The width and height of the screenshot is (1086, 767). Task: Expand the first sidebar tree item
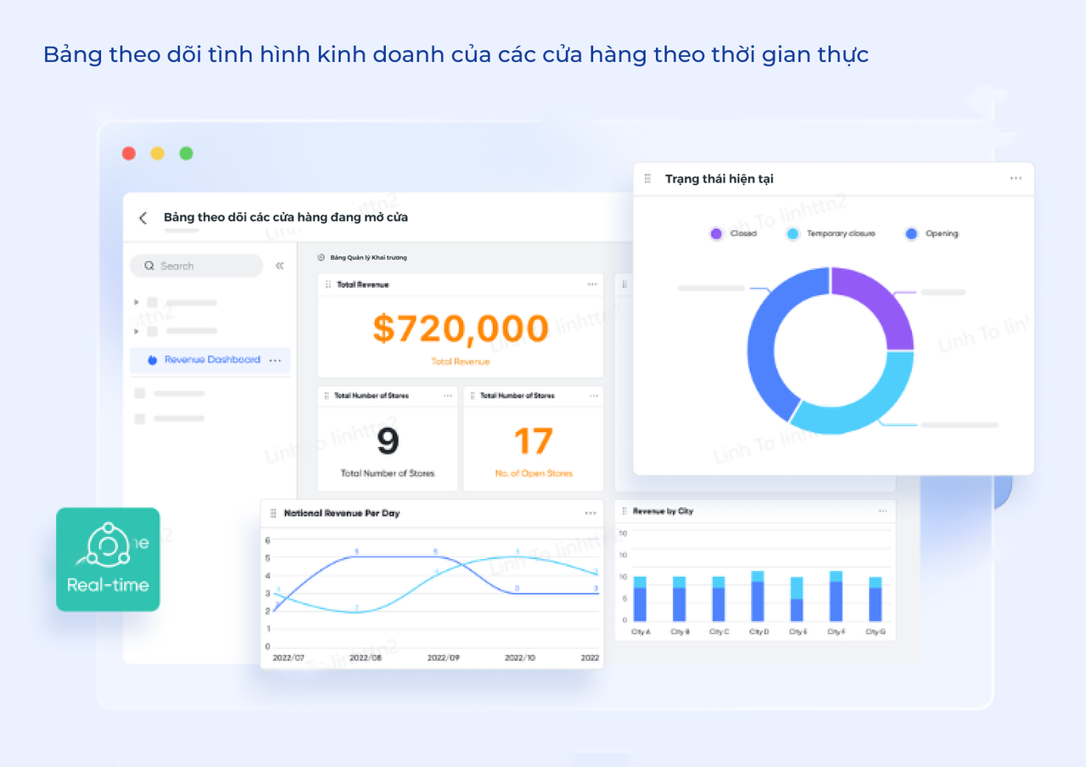coord(137,302)
